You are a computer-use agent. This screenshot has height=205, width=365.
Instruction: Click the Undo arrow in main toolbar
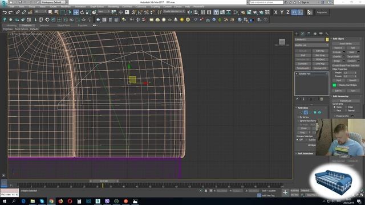[x=5, y=13]
